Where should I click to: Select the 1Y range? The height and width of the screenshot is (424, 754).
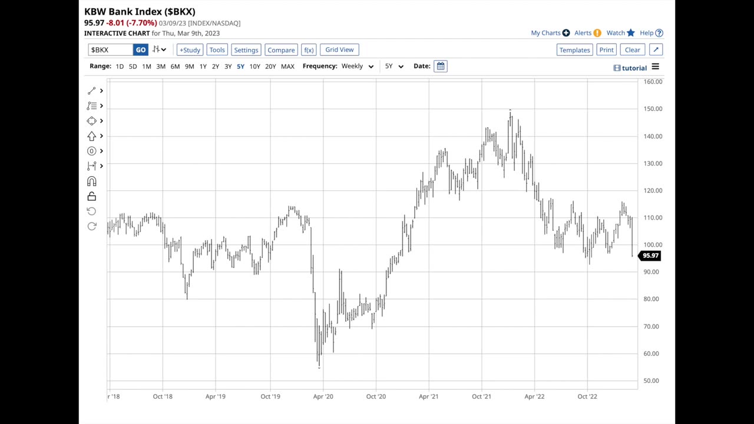tap(203, 67)
